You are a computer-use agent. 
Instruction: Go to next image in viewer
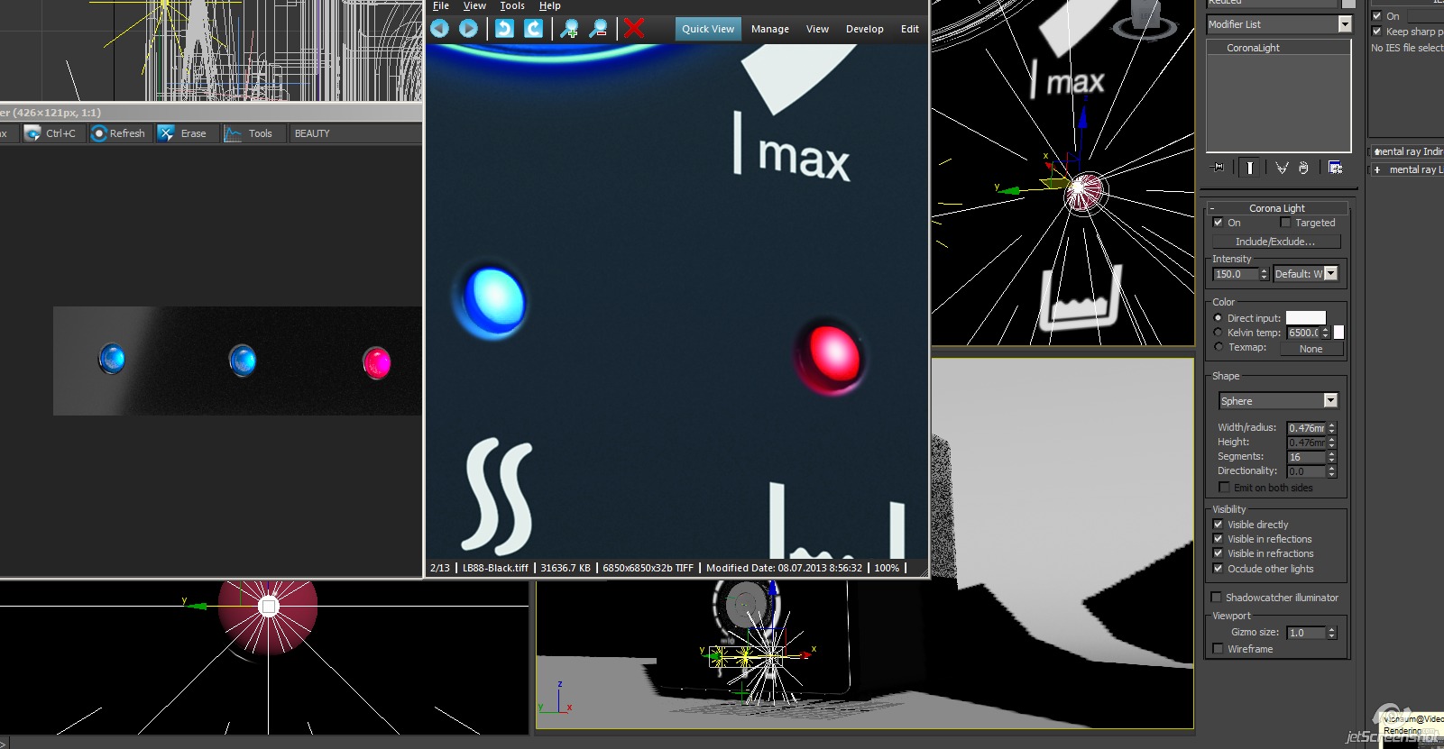468,29
